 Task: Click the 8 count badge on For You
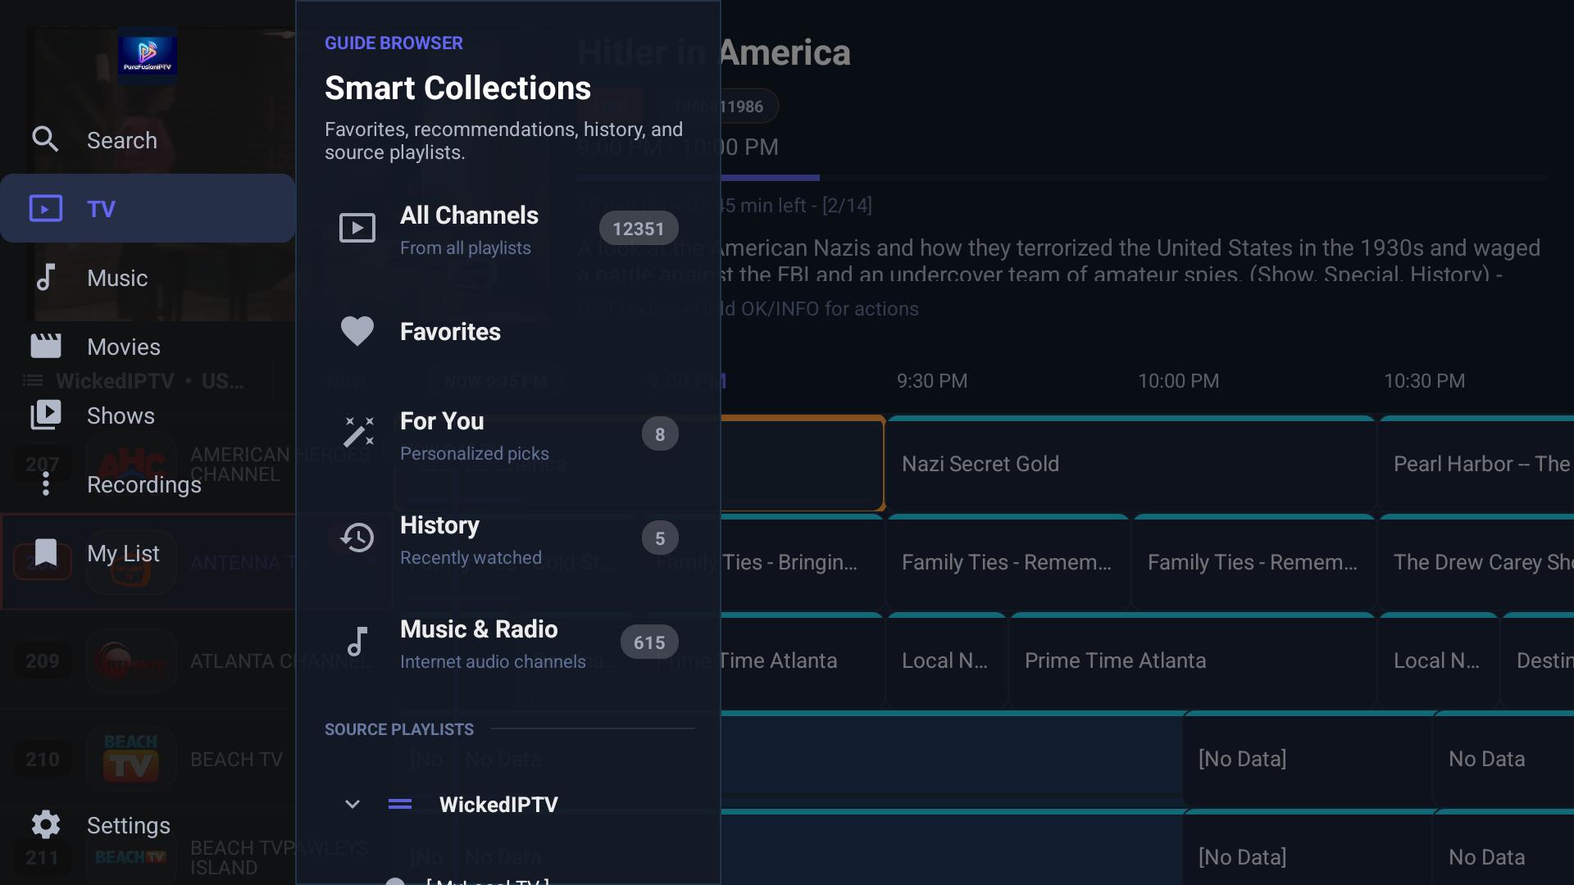tap(660, 434)
